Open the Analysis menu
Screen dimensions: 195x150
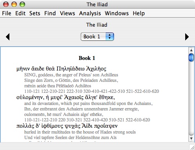(x=90, y=13)
